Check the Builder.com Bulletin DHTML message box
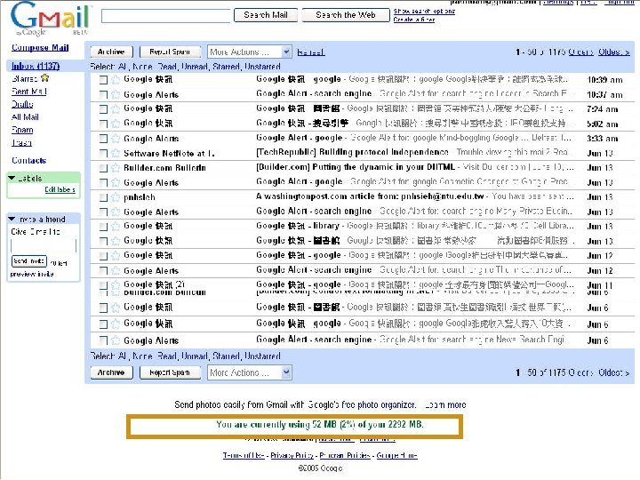Image resolution: width=640 pixels, height=480 pixels. [103, 168]
